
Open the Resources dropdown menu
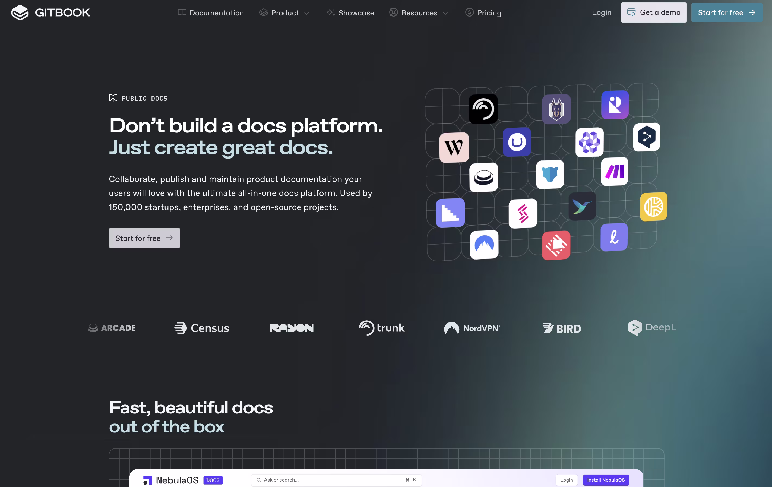[419, 13]
